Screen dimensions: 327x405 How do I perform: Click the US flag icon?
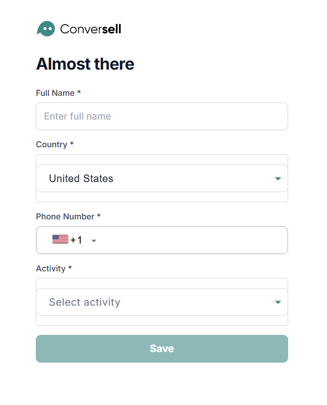pyautogui.click(x=60, y=240)
